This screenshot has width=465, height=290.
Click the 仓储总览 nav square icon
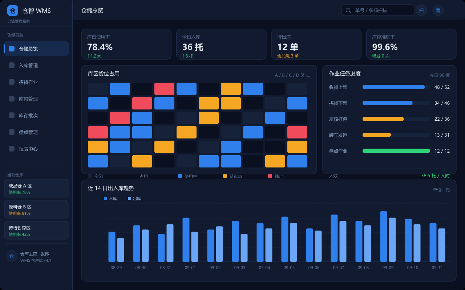[x=12, y=49]
